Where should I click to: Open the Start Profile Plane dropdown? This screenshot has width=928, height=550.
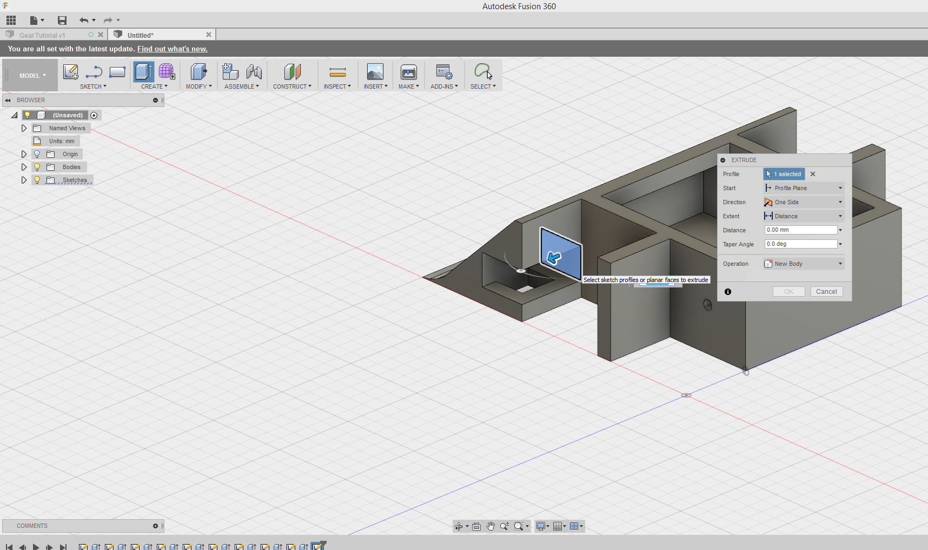coord(804,188)
